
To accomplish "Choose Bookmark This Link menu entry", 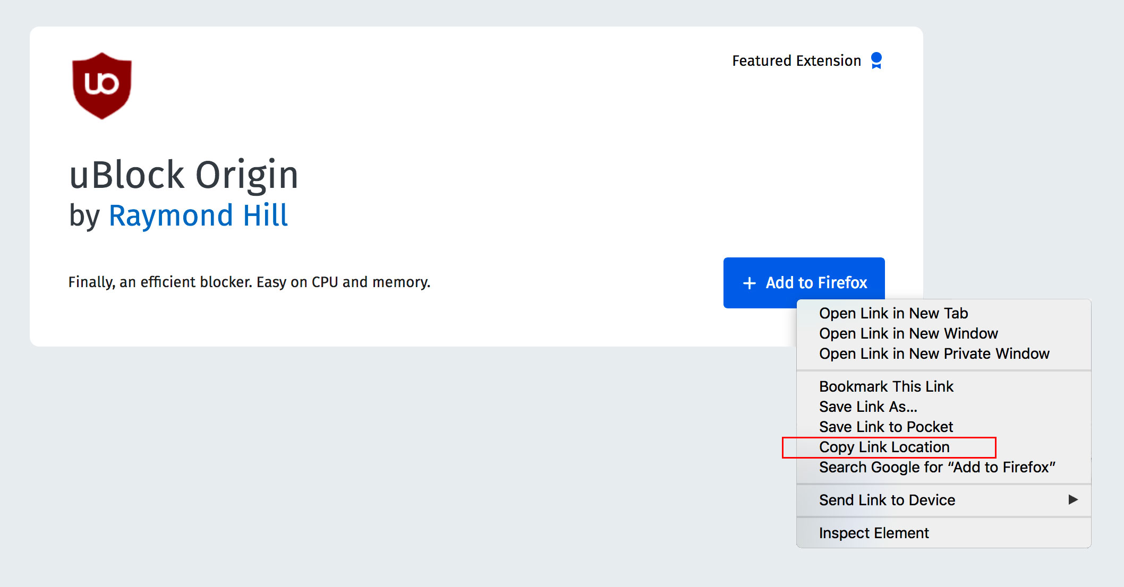I will pyautogui.click(x=885, y=386).
